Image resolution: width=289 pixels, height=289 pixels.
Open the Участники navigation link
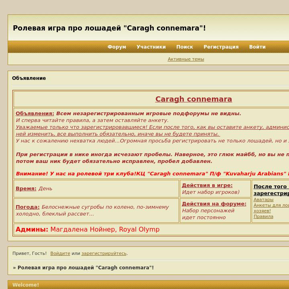(x=151, y=47)
